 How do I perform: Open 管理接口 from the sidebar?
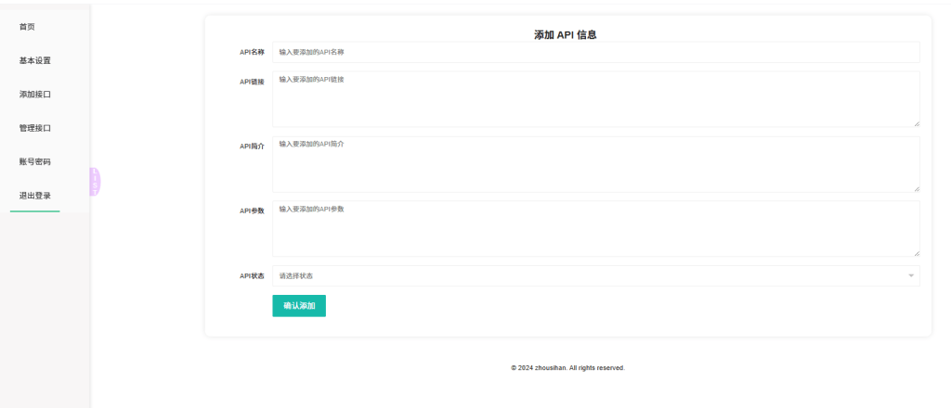pos(34,128)
